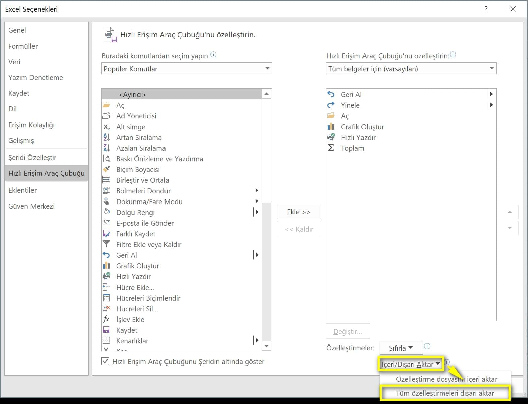
Task: Select the Kaydet floppy disk icon
Action: pyautogui.click(x=106, y=330)
